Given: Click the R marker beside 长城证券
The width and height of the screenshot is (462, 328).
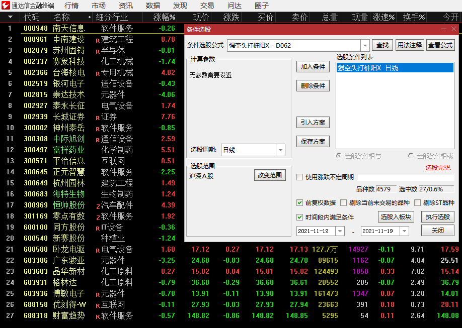Looking at the screenshot, I should [x=98, y=117].
